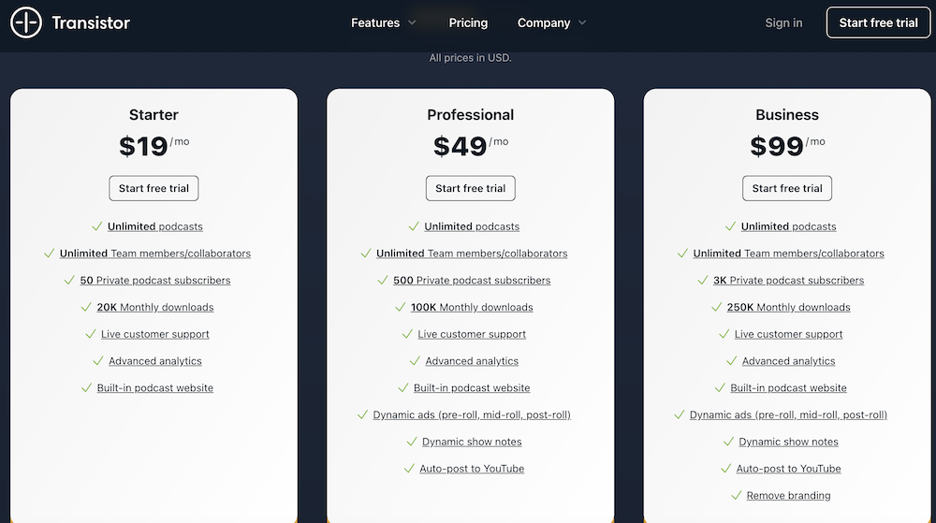
Task: Open the Features navigation menu
Action: 375,22
